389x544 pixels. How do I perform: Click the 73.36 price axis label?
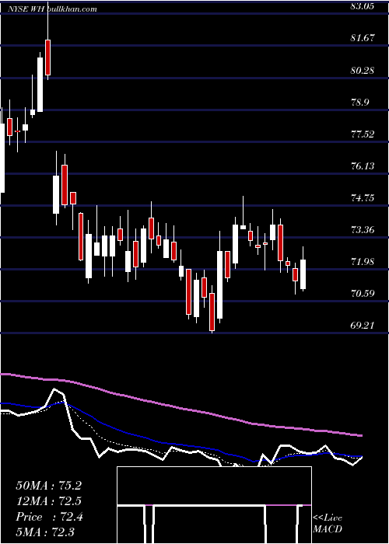click(363, 230)
